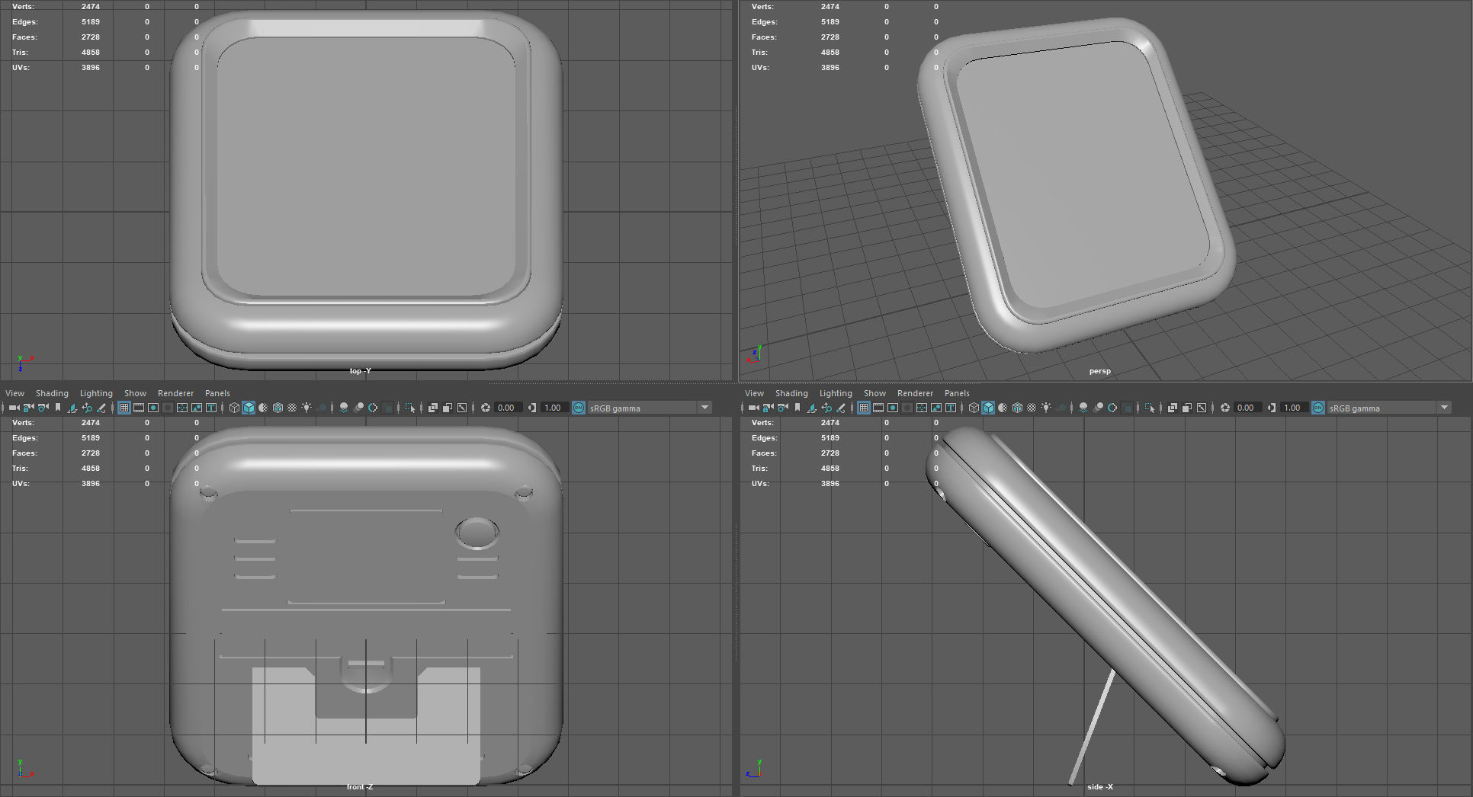Viewport: 1473px width, 797px height.
Task: Toggle Safe Action in front view panel
Action: point(197,408)
